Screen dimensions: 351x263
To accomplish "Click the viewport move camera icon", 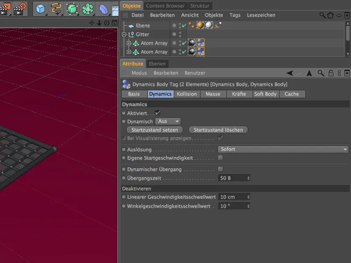I will 92,23.
